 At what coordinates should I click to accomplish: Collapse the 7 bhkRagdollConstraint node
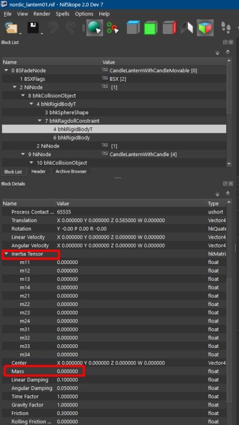[40, 121]
